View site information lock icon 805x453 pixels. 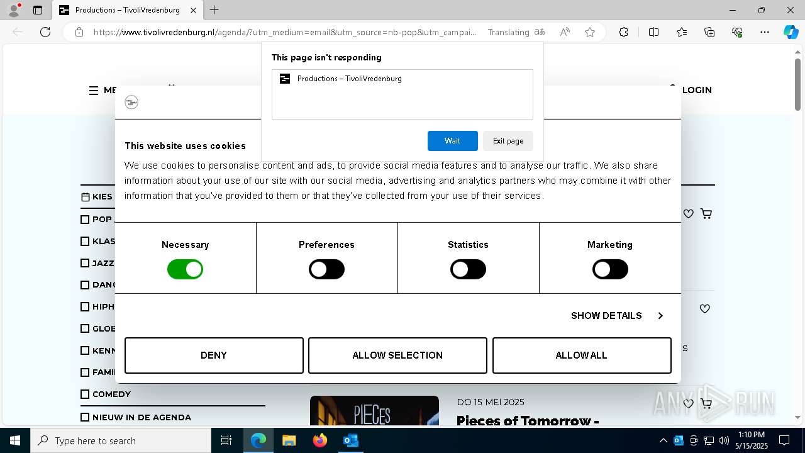click(79, 32)
